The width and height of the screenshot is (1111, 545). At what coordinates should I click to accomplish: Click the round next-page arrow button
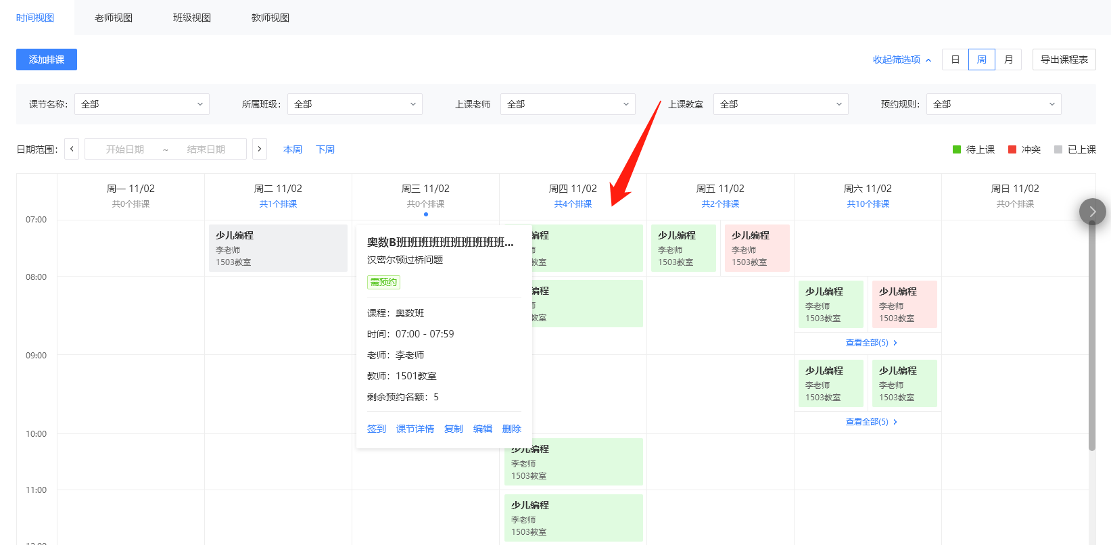pos(1092,212)
